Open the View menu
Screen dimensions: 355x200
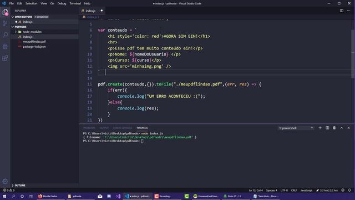[44, 3]
